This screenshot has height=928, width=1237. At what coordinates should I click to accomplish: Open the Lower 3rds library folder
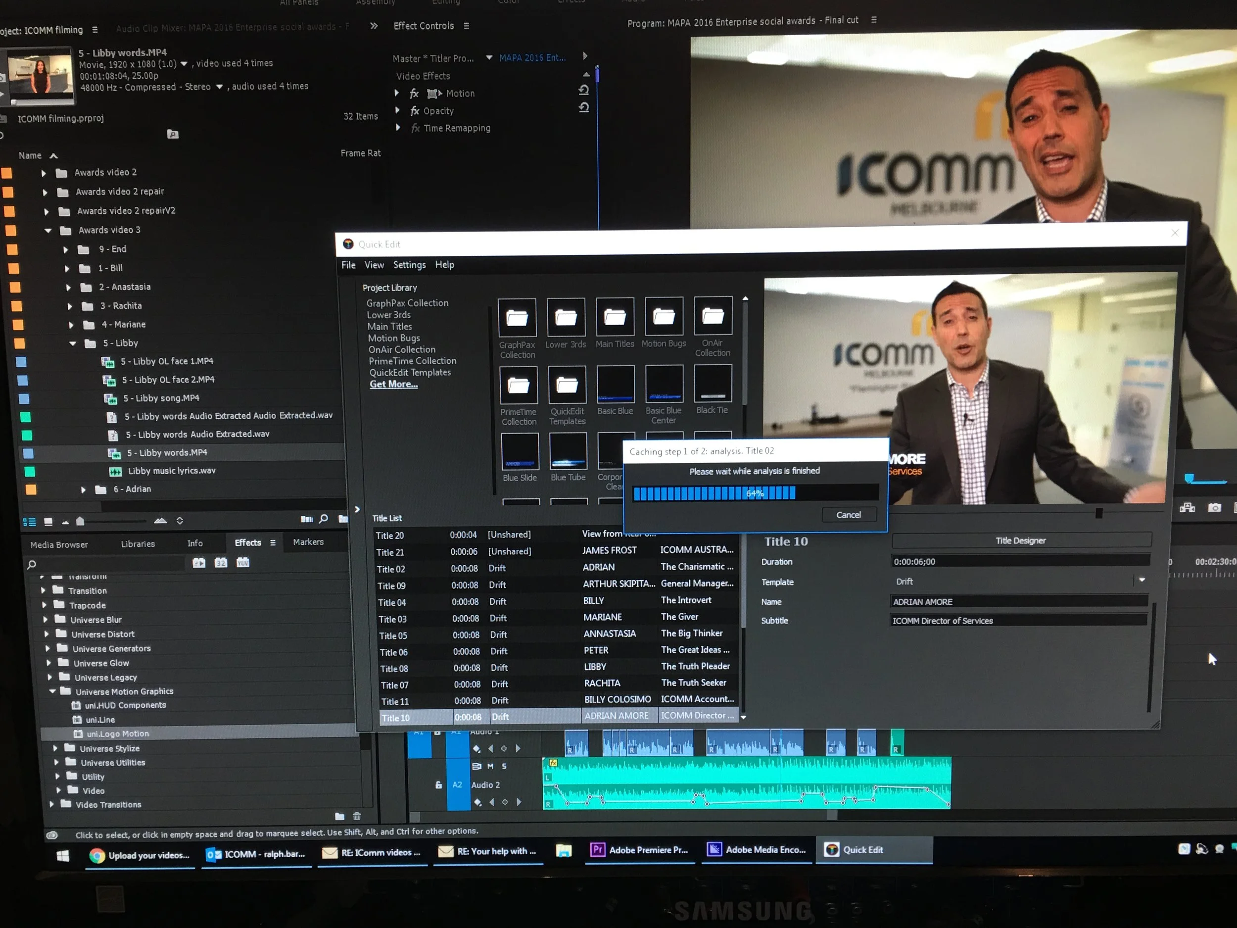coord(566,318)
